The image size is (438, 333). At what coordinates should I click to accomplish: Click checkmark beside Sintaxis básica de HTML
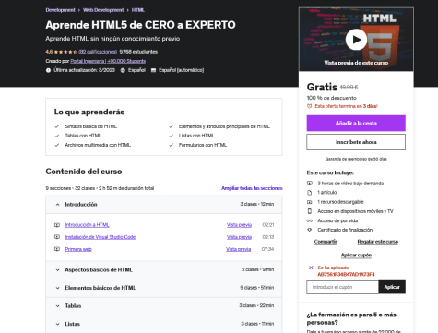[x=57, y=126]
